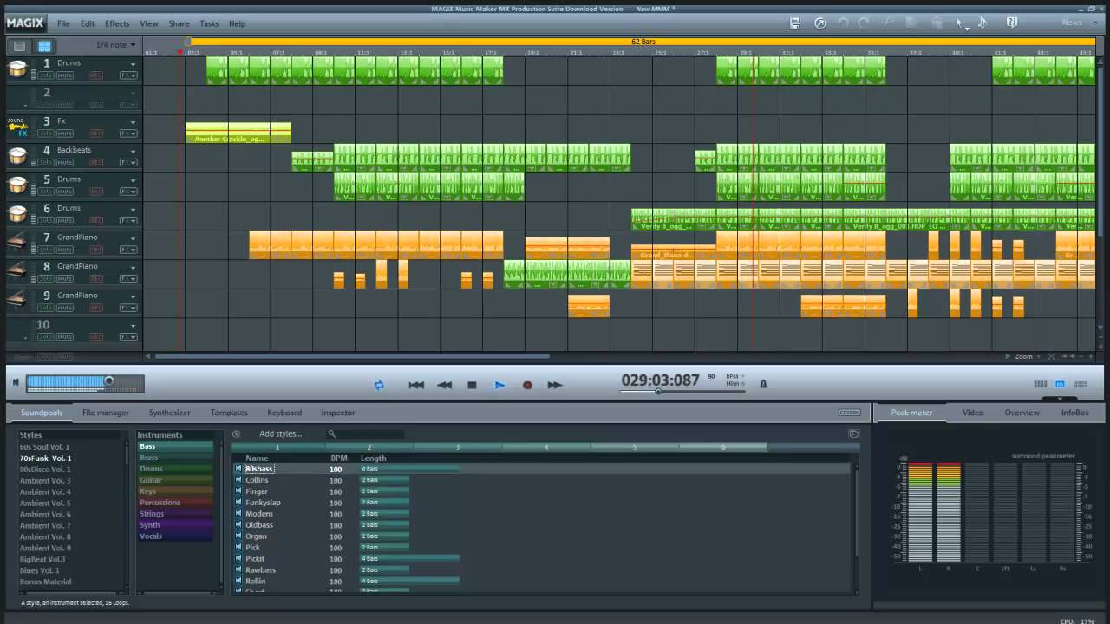The height and width of the screenshot is (624, 1110).
Task: Click the Undo arrow in top toolbar
Action: point(844,23)
